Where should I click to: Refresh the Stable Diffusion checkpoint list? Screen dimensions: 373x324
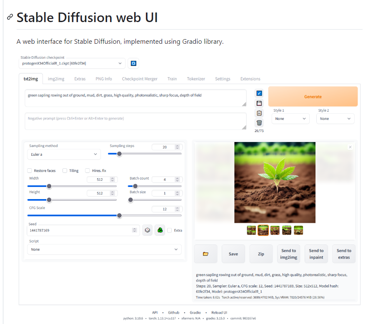pyautogui.click(x=133, y=63)
